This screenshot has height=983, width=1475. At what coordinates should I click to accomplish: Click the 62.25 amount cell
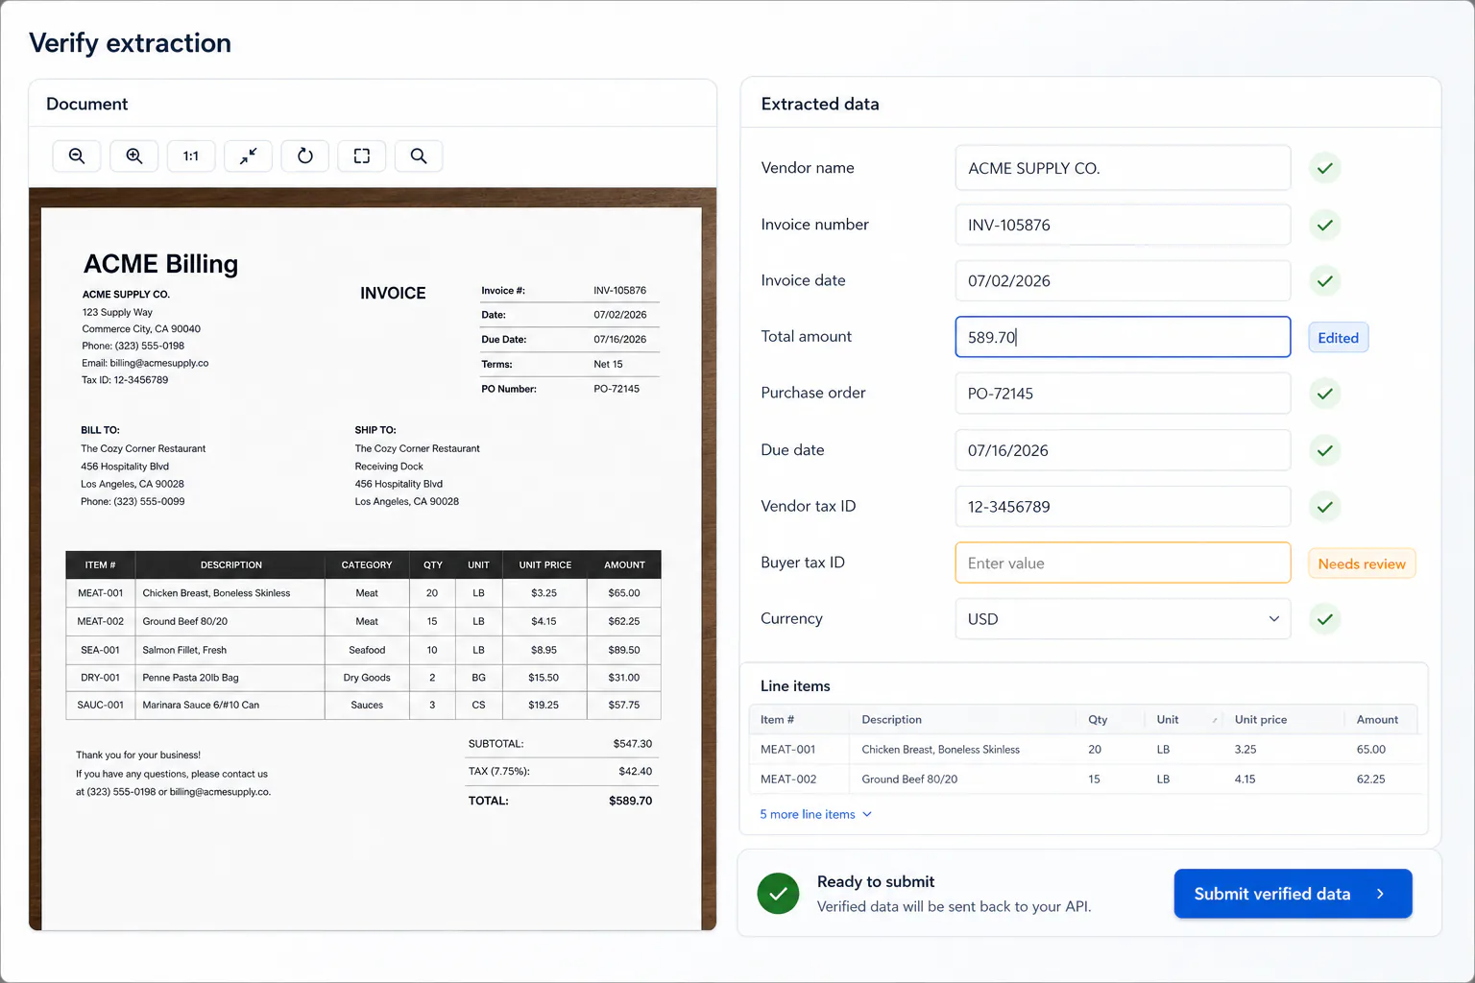pos(1370,779)
